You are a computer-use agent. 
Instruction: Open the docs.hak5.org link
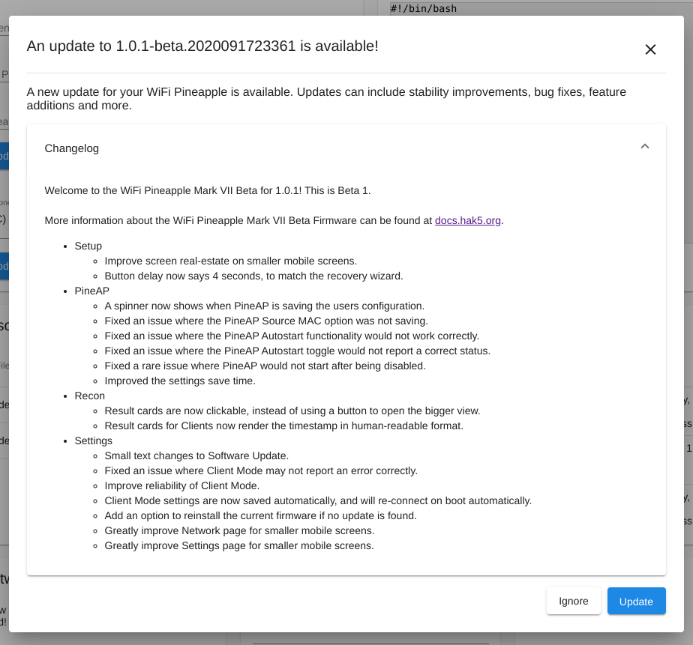[467, 220]
